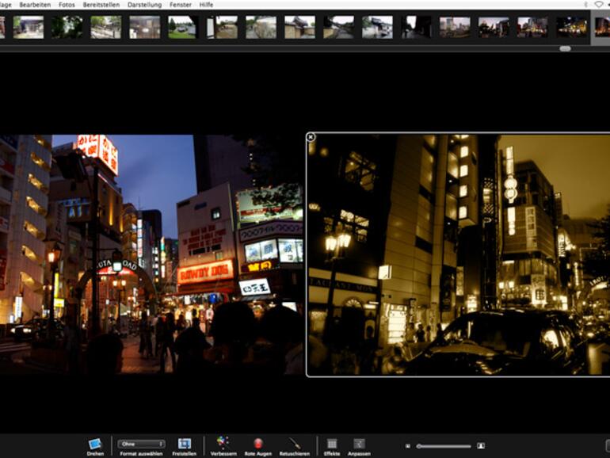Click the Wi-Fi icon in menu bar
This screenshot has height=458, width=610.
[x=599, y=5]
